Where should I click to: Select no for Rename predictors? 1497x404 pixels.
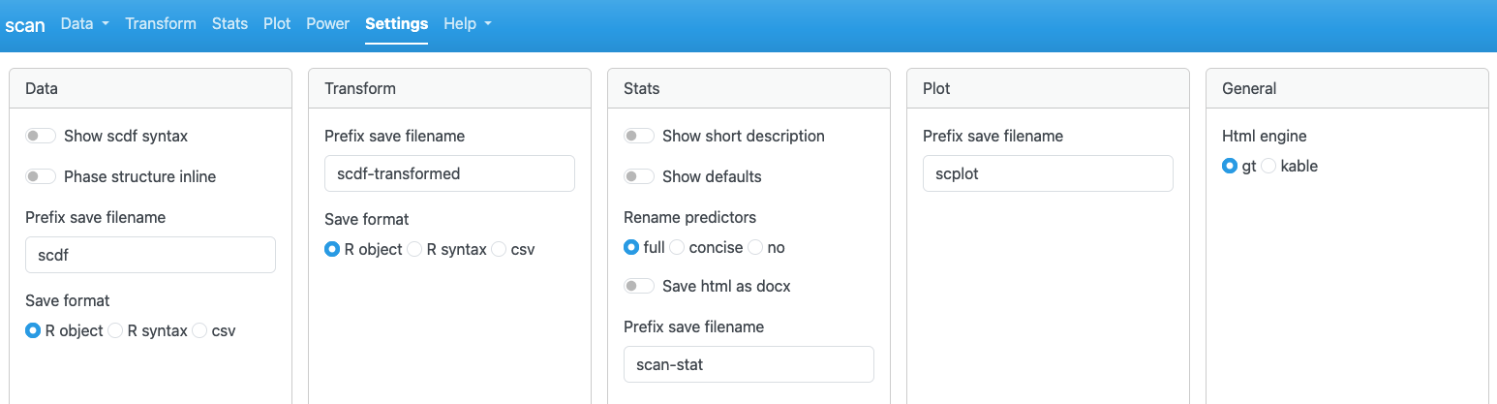point(756,247)
